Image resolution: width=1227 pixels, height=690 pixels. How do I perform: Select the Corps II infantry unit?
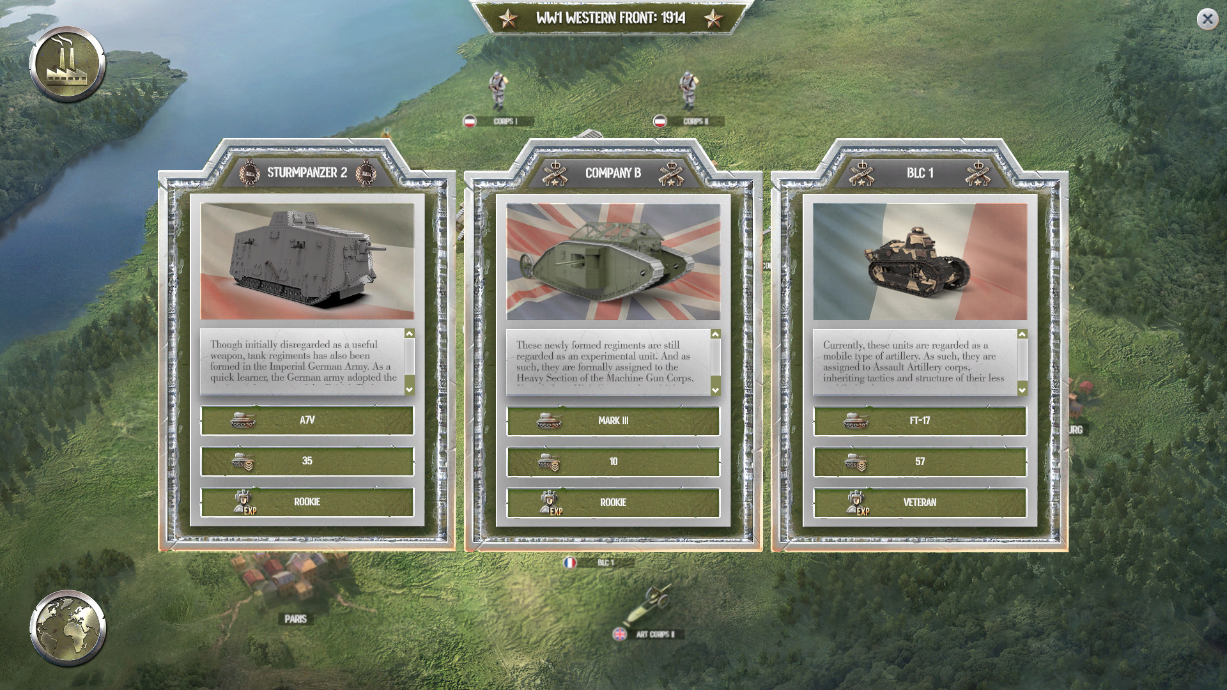click(x=688, y=91)
